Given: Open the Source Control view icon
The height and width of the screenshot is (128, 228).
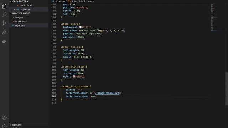Looking at the screenshot, I should (x=4, y=23).
